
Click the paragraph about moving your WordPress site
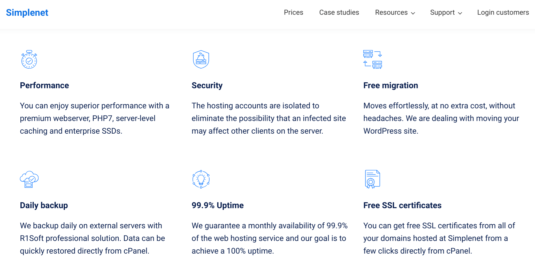(x=441, y=118)
